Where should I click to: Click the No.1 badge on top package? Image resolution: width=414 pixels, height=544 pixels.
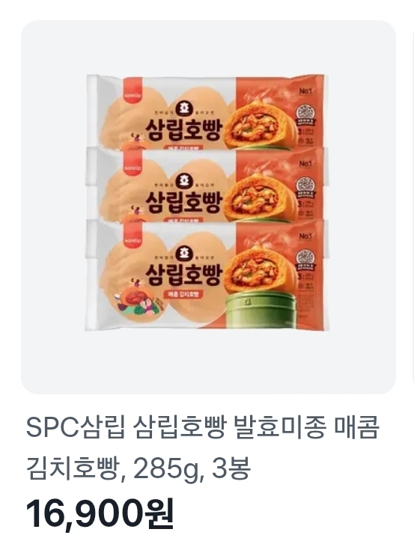coord(305,91)
